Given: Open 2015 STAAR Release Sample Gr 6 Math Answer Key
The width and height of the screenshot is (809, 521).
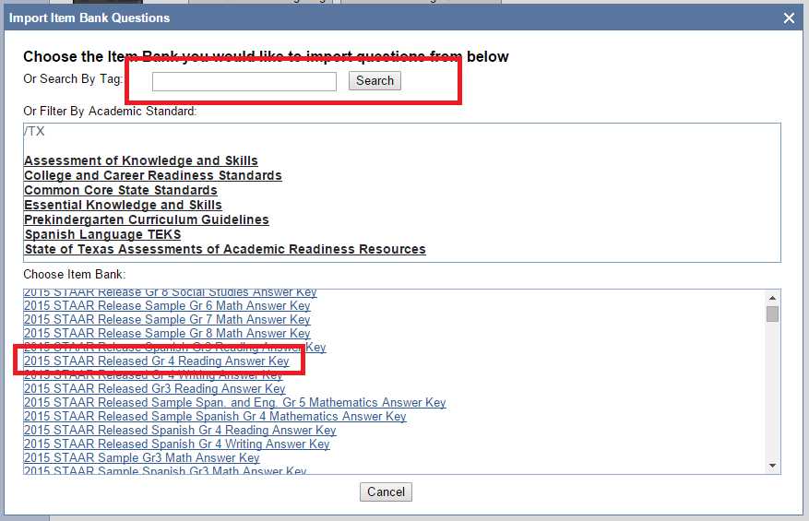Looking at the screenshot, I should point(167,306).
